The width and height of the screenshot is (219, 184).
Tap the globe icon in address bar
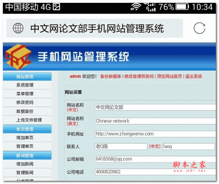click(x=18, y=28)
